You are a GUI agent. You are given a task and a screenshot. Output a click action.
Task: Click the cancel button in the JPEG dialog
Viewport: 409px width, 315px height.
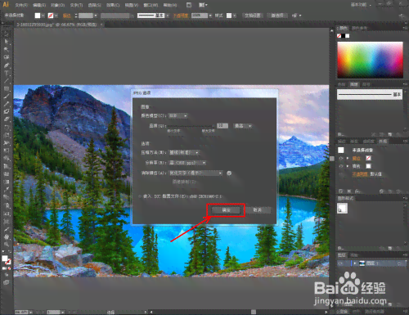coord(257,210)
